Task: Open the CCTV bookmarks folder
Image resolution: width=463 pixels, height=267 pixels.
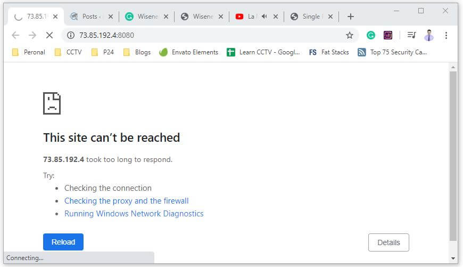Action: coord(69,52)
